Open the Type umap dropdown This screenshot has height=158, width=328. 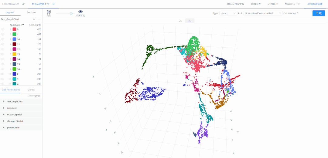228,13
